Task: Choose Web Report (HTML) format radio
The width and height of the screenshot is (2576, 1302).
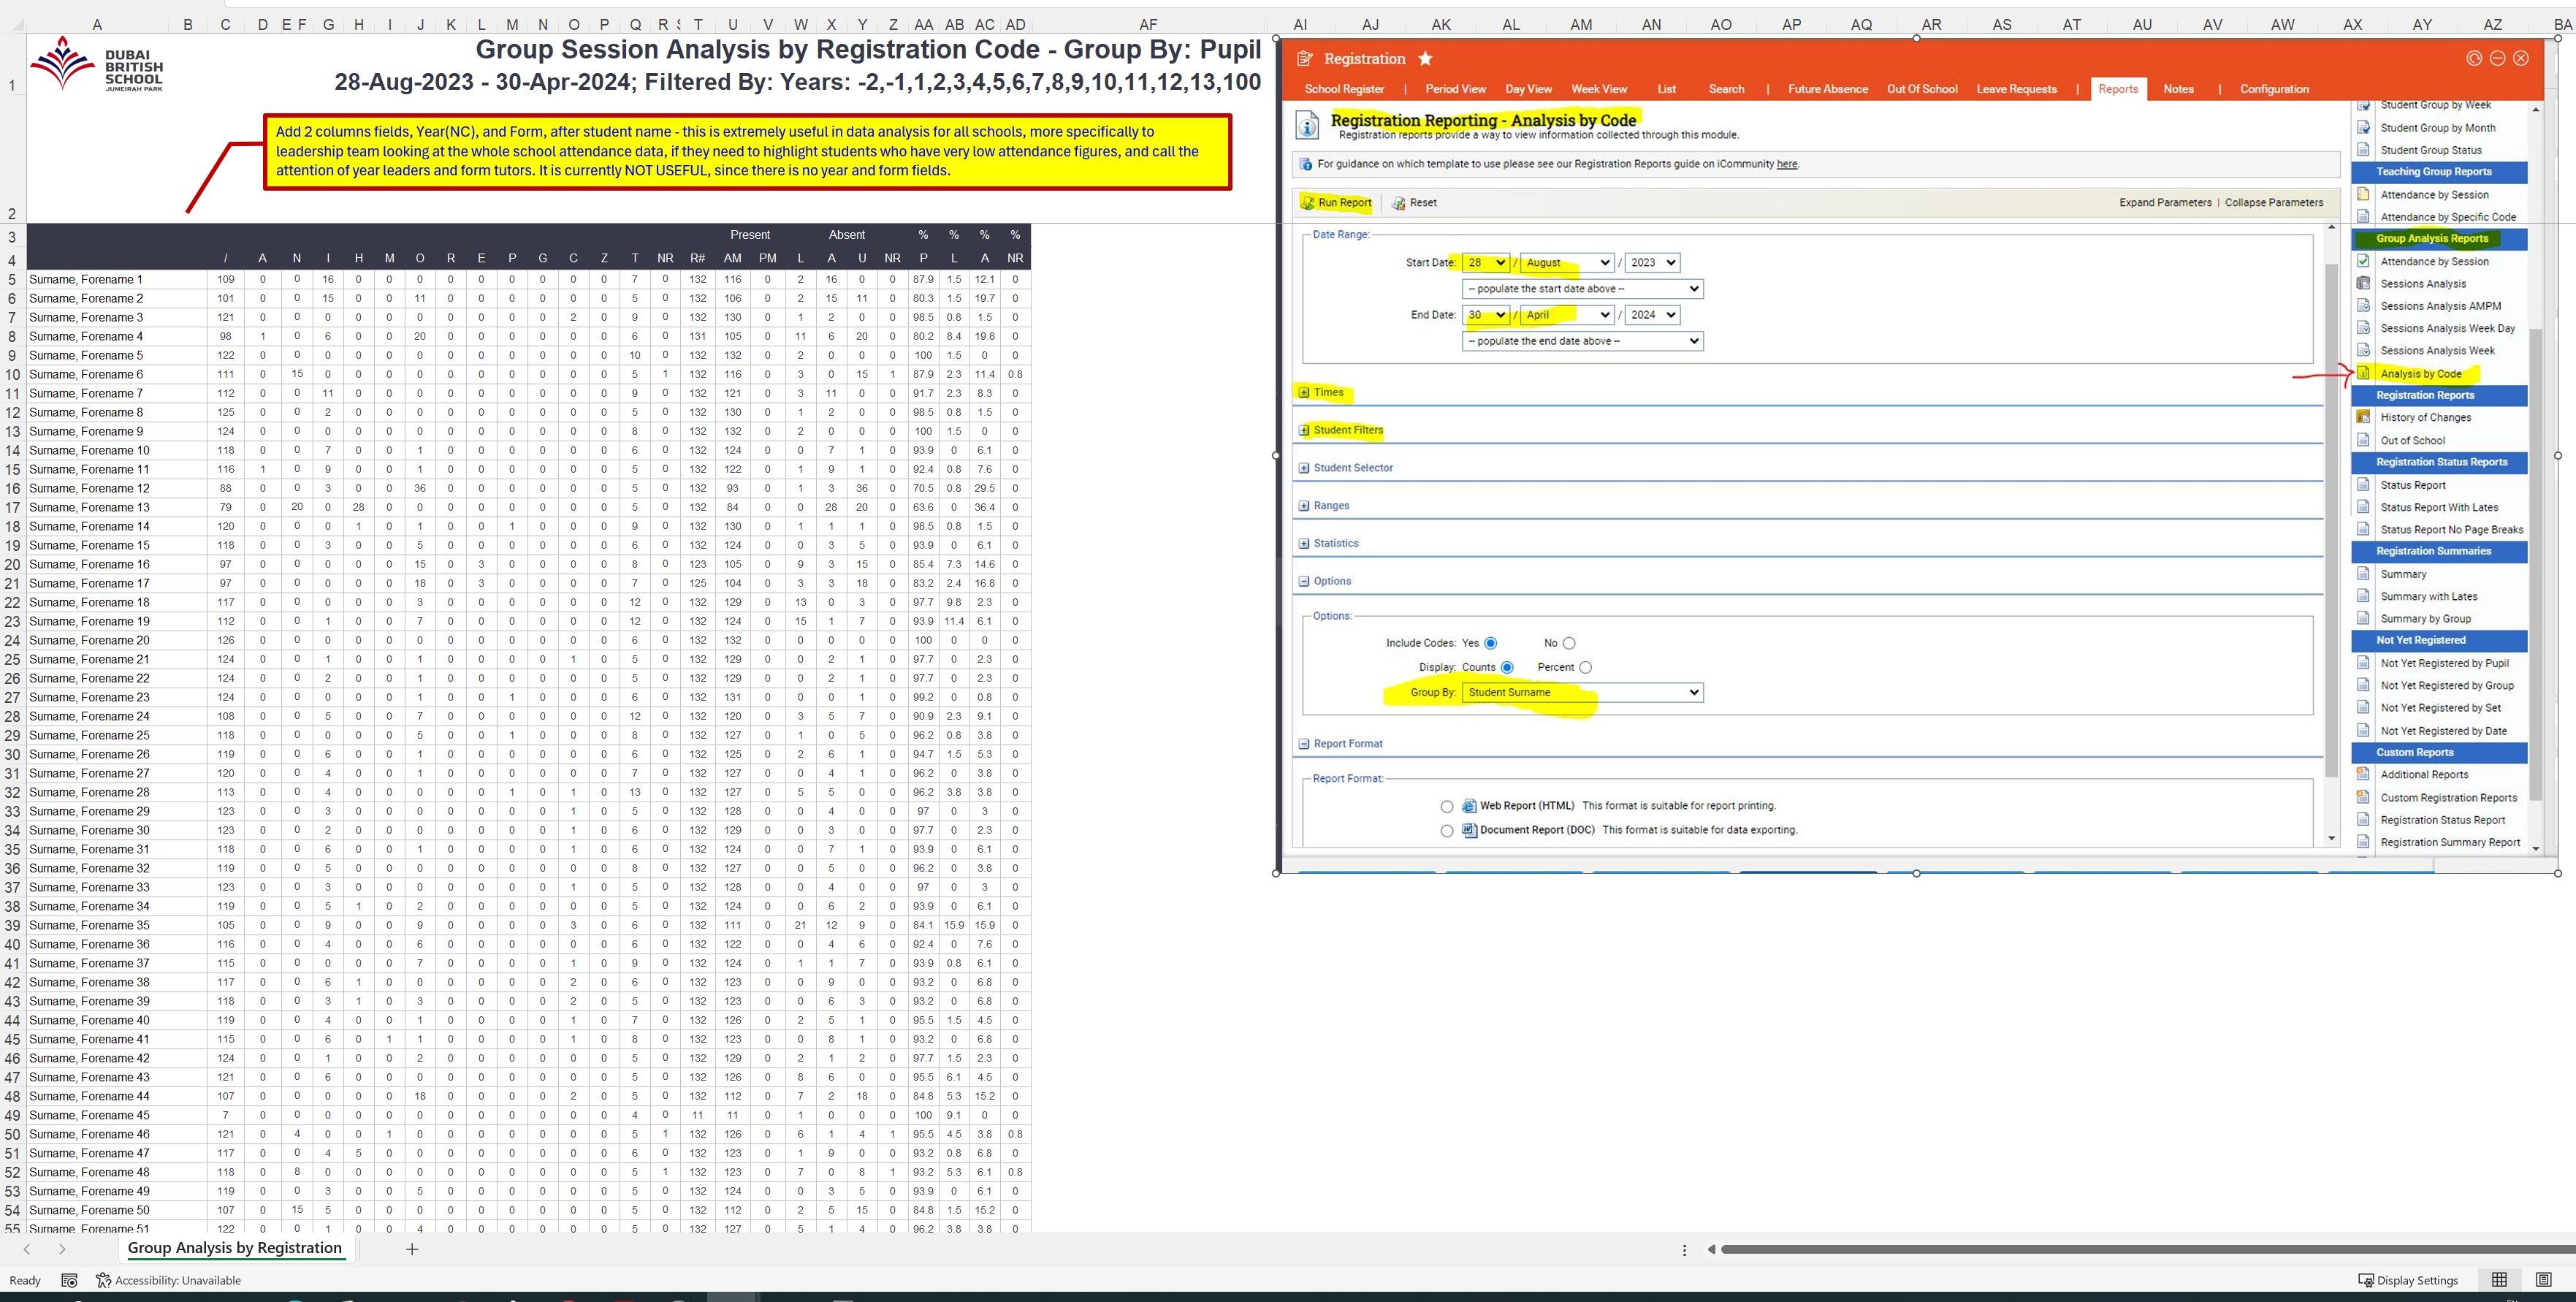Action: [1446, 806]
